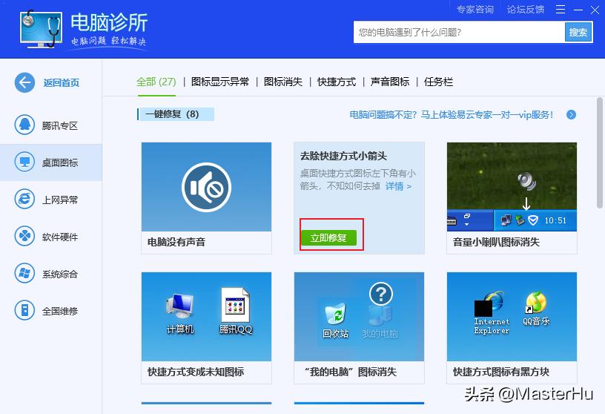Click the 软件硬件 sidebar icon
The image size is (605, 414).
pos(24,237)
